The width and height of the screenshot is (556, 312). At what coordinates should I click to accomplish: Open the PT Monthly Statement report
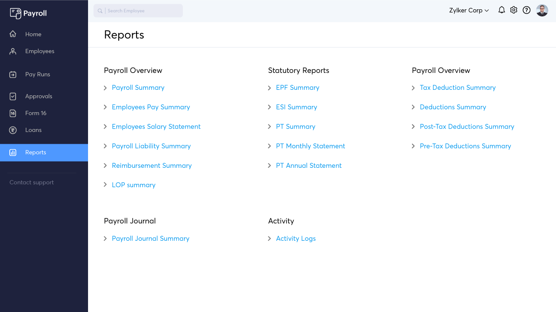310,146
